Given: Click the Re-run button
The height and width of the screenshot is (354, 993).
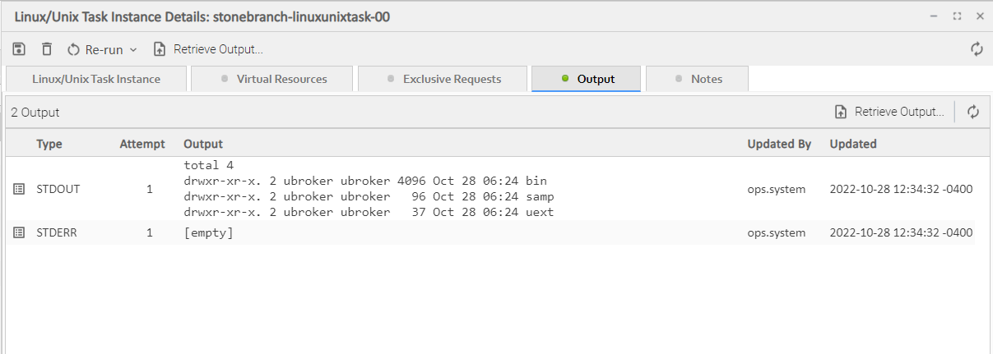Looking at the screenshot, I should 95,49.
